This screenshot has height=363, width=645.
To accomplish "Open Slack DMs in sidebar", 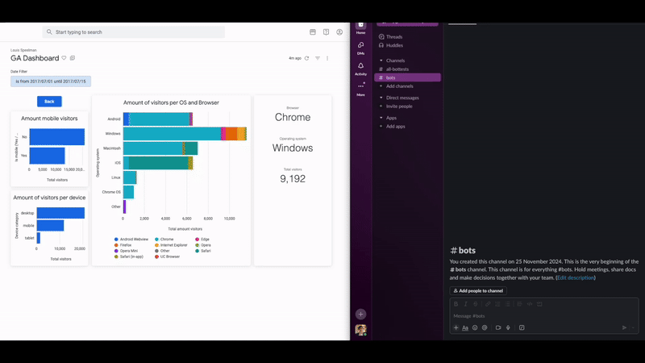I will pos(360,48).
